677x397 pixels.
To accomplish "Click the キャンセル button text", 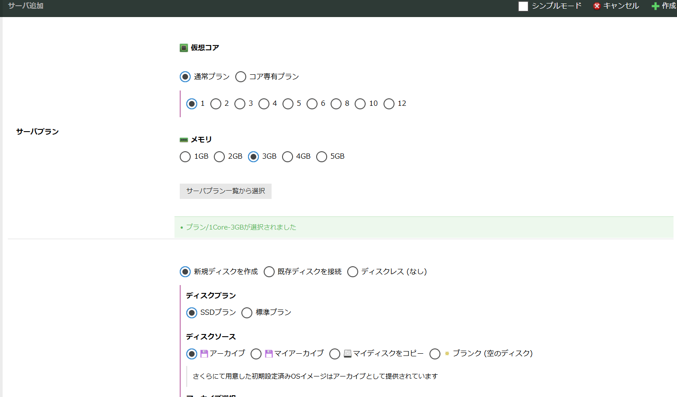I will point(621,6).
